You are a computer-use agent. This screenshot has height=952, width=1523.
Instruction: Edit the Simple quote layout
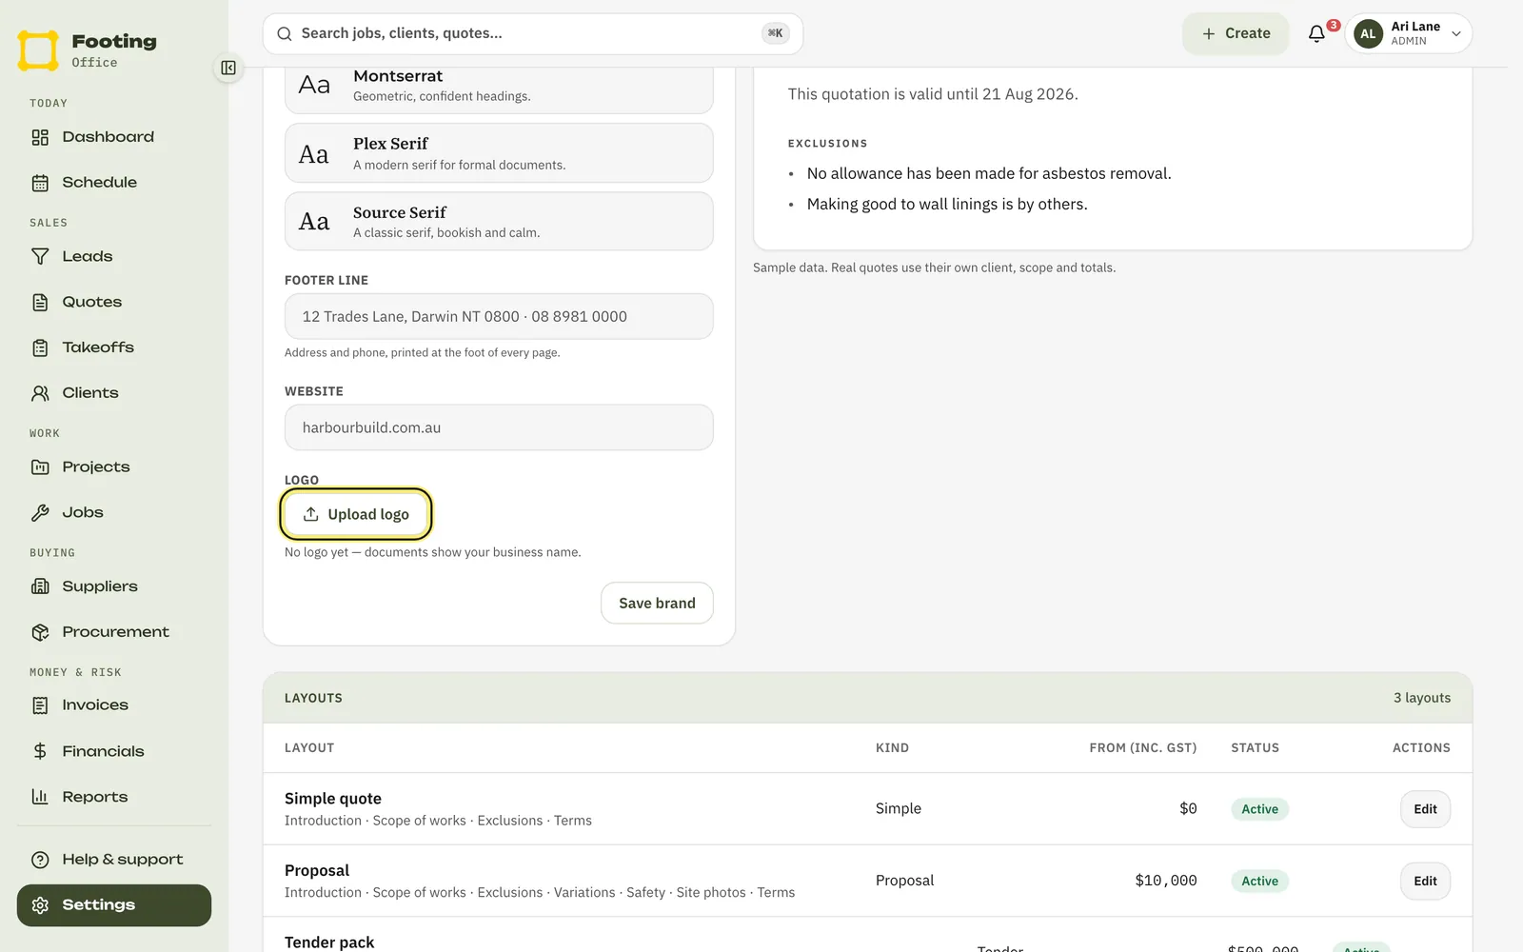pyautogui.click(x=1425, y=809)
